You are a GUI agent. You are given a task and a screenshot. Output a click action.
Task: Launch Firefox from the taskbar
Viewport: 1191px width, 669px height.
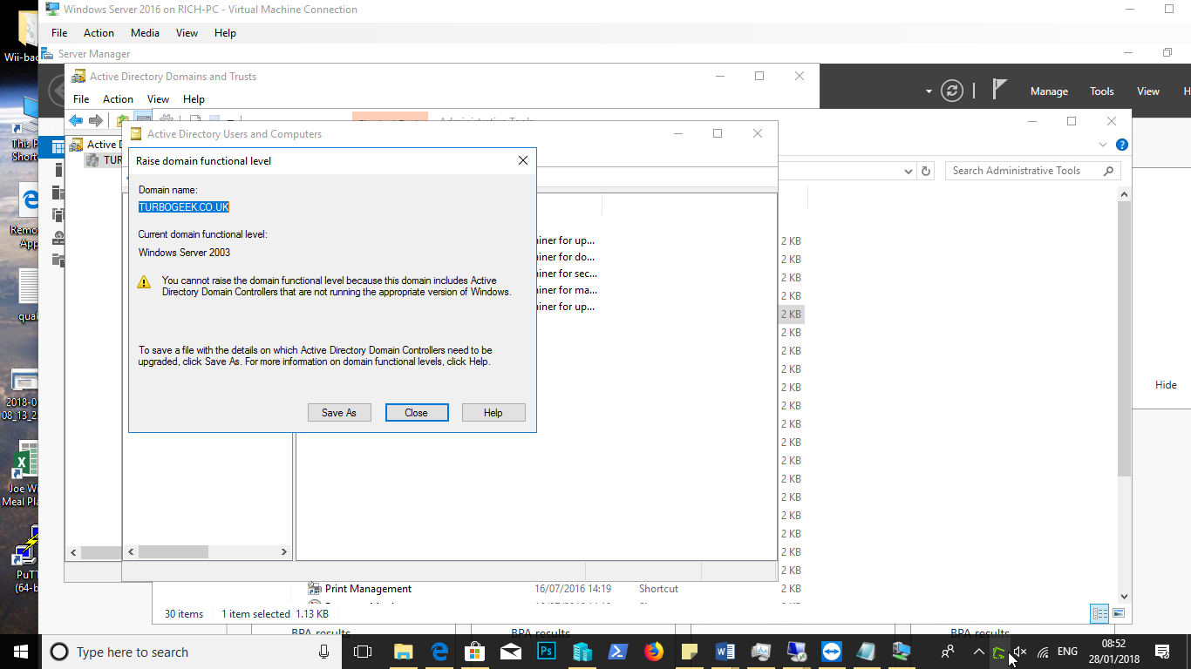coord(654,652)
